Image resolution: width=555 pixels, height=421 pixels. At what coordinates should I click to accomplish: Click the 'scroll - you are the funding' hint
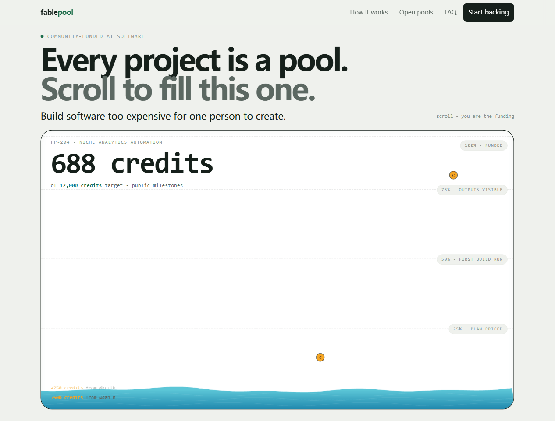475,116
